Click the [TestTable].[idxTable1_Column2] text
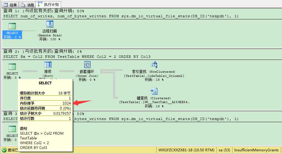Image resolution: width=282 pixels, height=154 pixels. pos(154,76)
